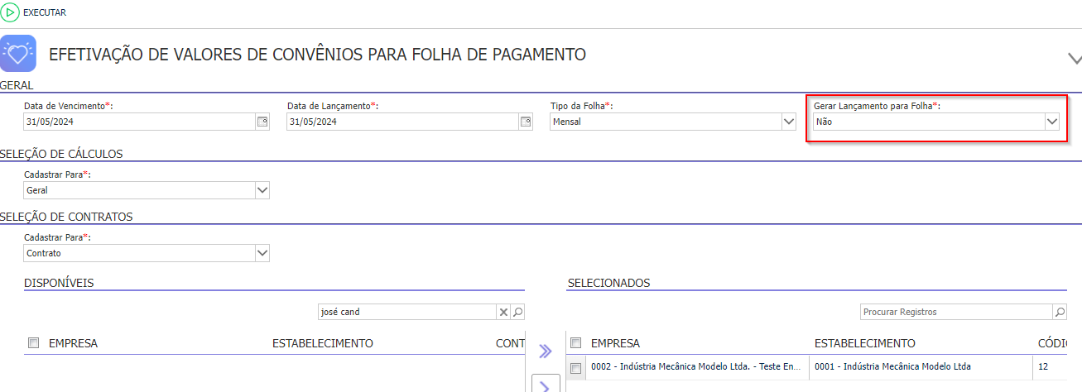
Task: Click search magnifier in Disponíveis filter
Action: pyautogui.click(x=517, y=312)
